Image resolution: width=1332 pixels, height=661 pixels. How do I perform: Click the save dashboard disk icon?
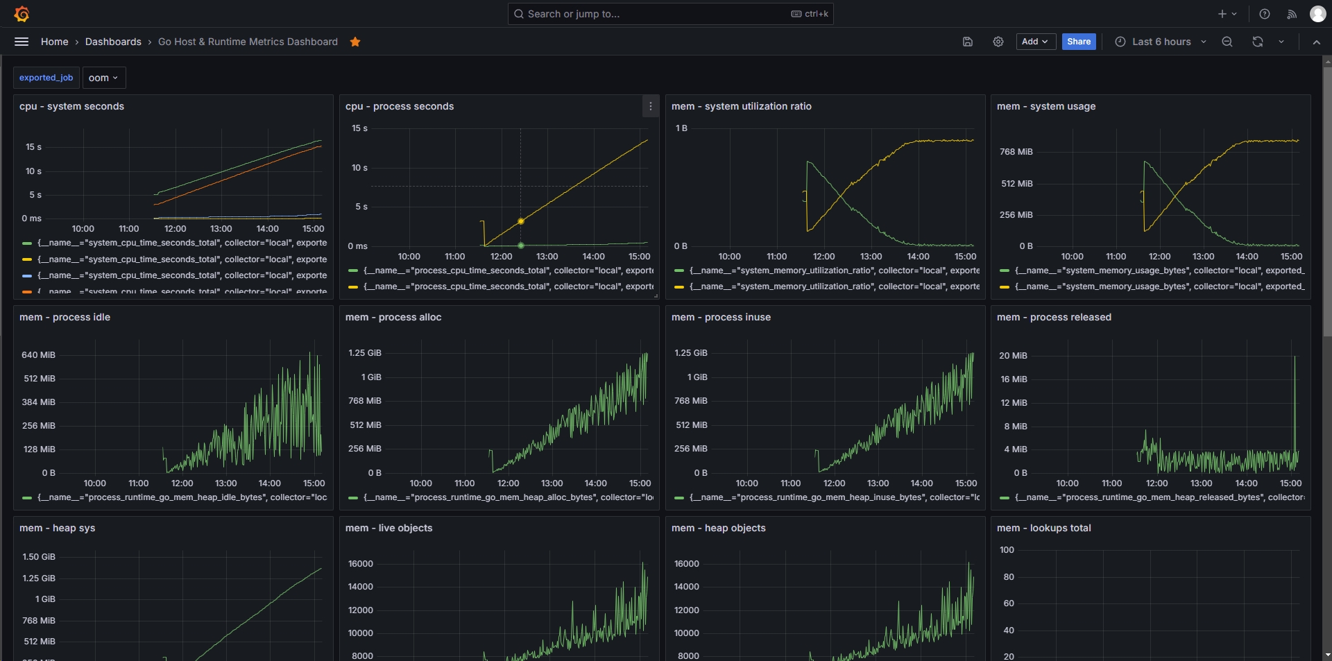968,42
